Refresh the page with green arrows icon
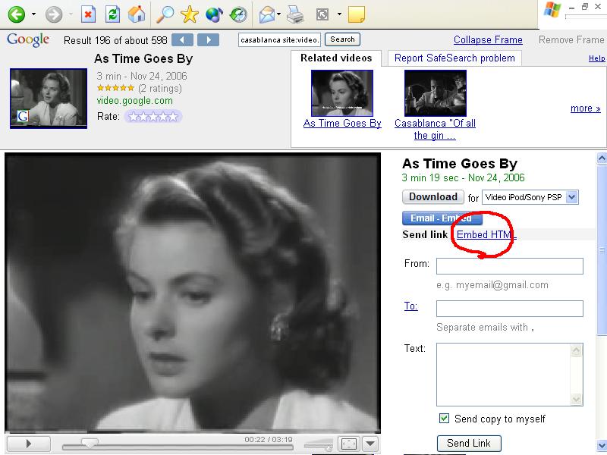 point(112,14)
